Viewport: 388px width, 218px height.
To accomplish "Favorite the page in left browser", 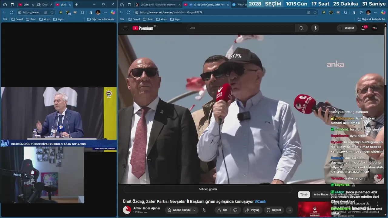I will (52, 12).
